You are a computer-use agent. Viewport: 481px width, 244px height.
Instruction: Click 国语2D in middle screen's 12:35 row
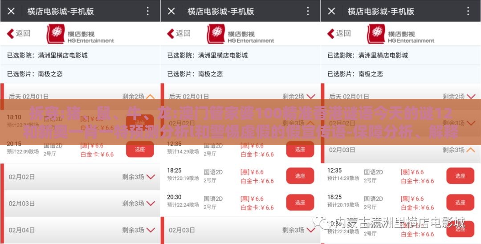(x=213, y=146)
